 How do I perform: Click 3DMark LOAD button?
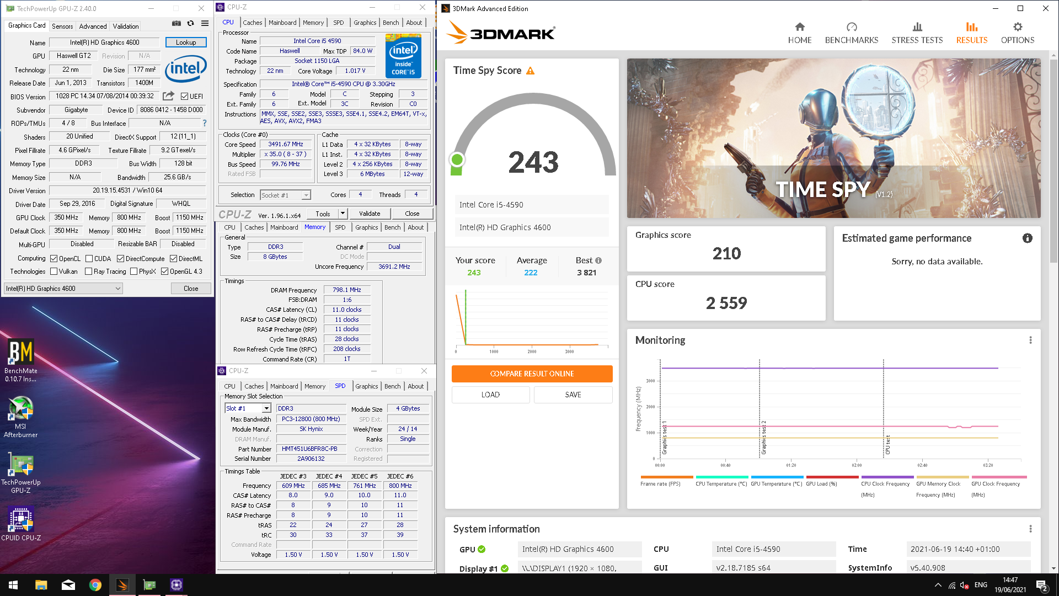(490, 395)
